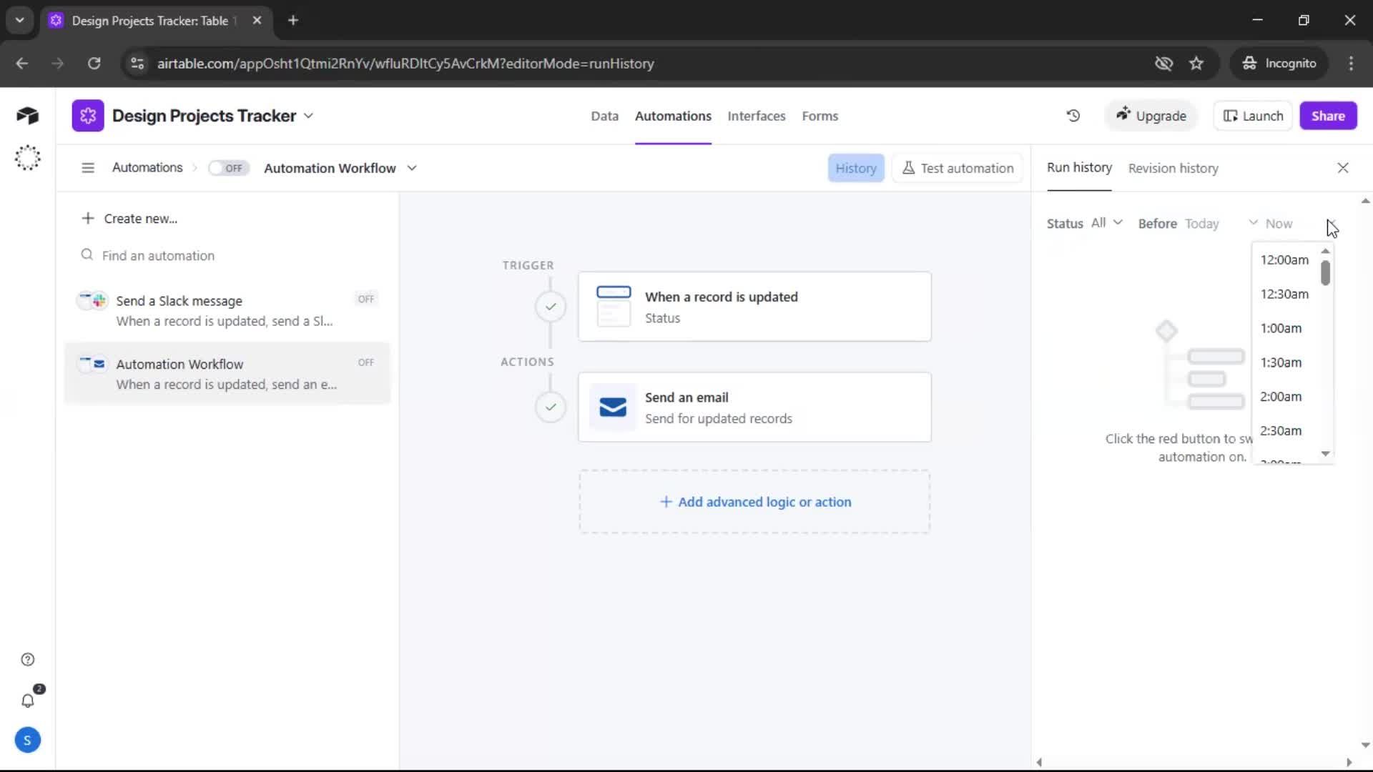Screen dimensions: 1373x772
Task: Open the tab search chevron in Chrome
Action: [x=19, y=20]
